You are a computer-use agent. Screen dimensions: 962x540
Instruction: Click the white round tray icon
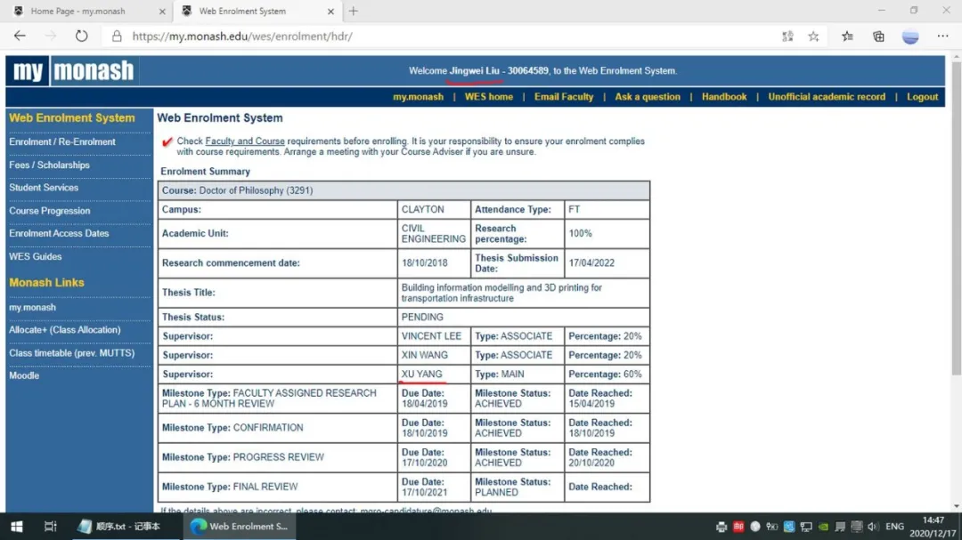coord(755,527)
